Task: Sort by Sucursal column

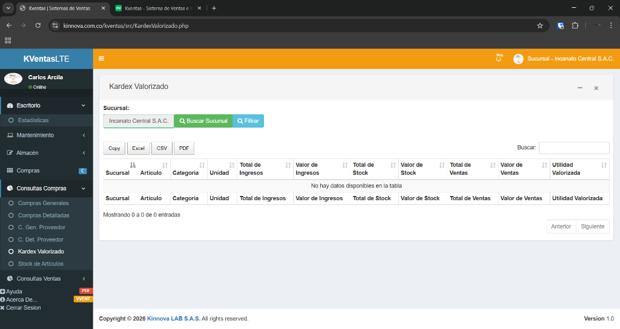Action: [120, 169]
